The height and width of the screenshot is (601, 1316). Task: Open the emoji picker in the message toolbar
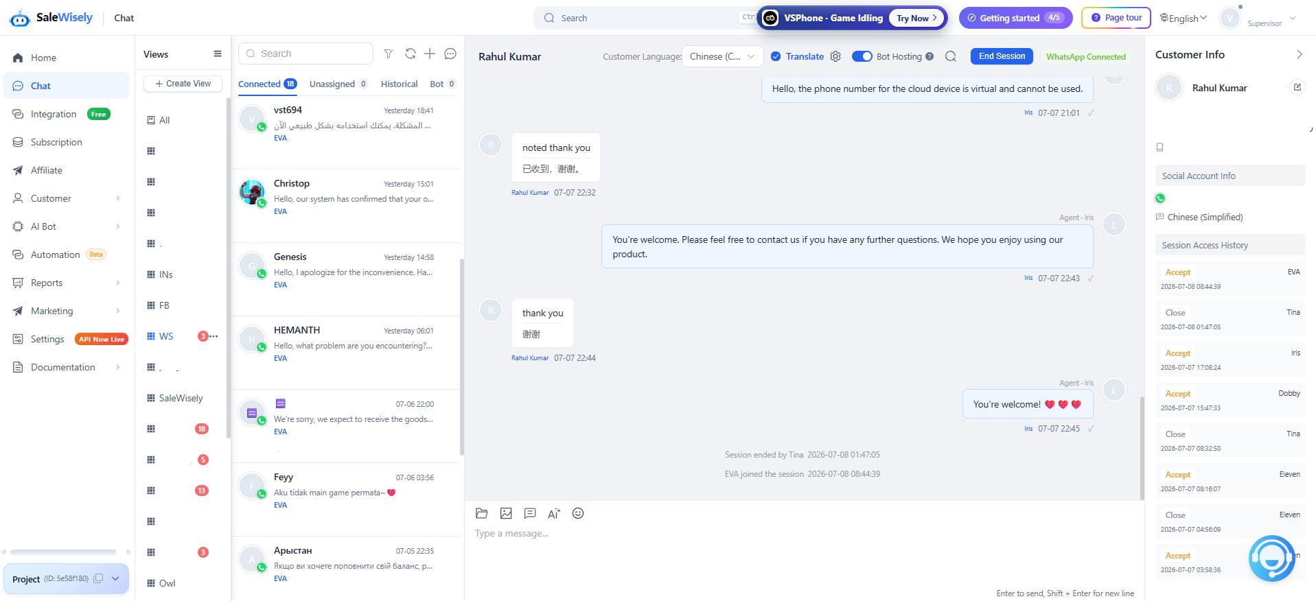[578, 513]
